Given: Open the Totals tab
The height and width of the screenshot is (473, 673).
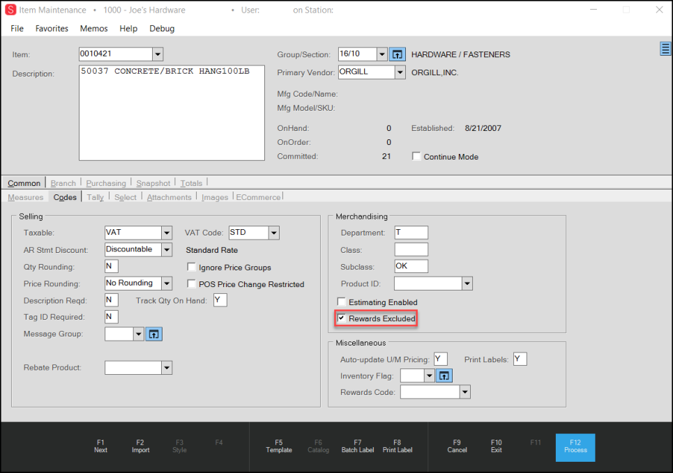Looking at the screenshot, I should click(x=191, y=183).
